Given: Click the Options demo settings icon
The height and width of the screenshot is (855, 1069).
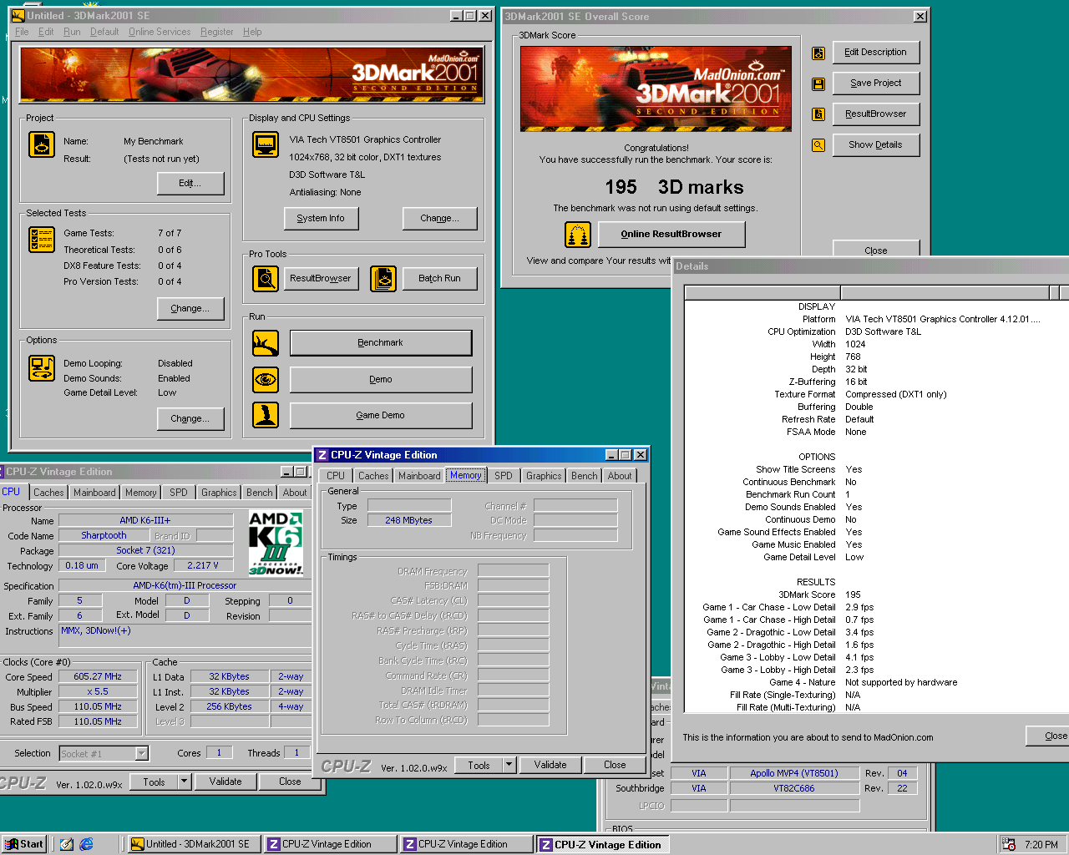Looking at the screenshot, I should coord(42,368).
